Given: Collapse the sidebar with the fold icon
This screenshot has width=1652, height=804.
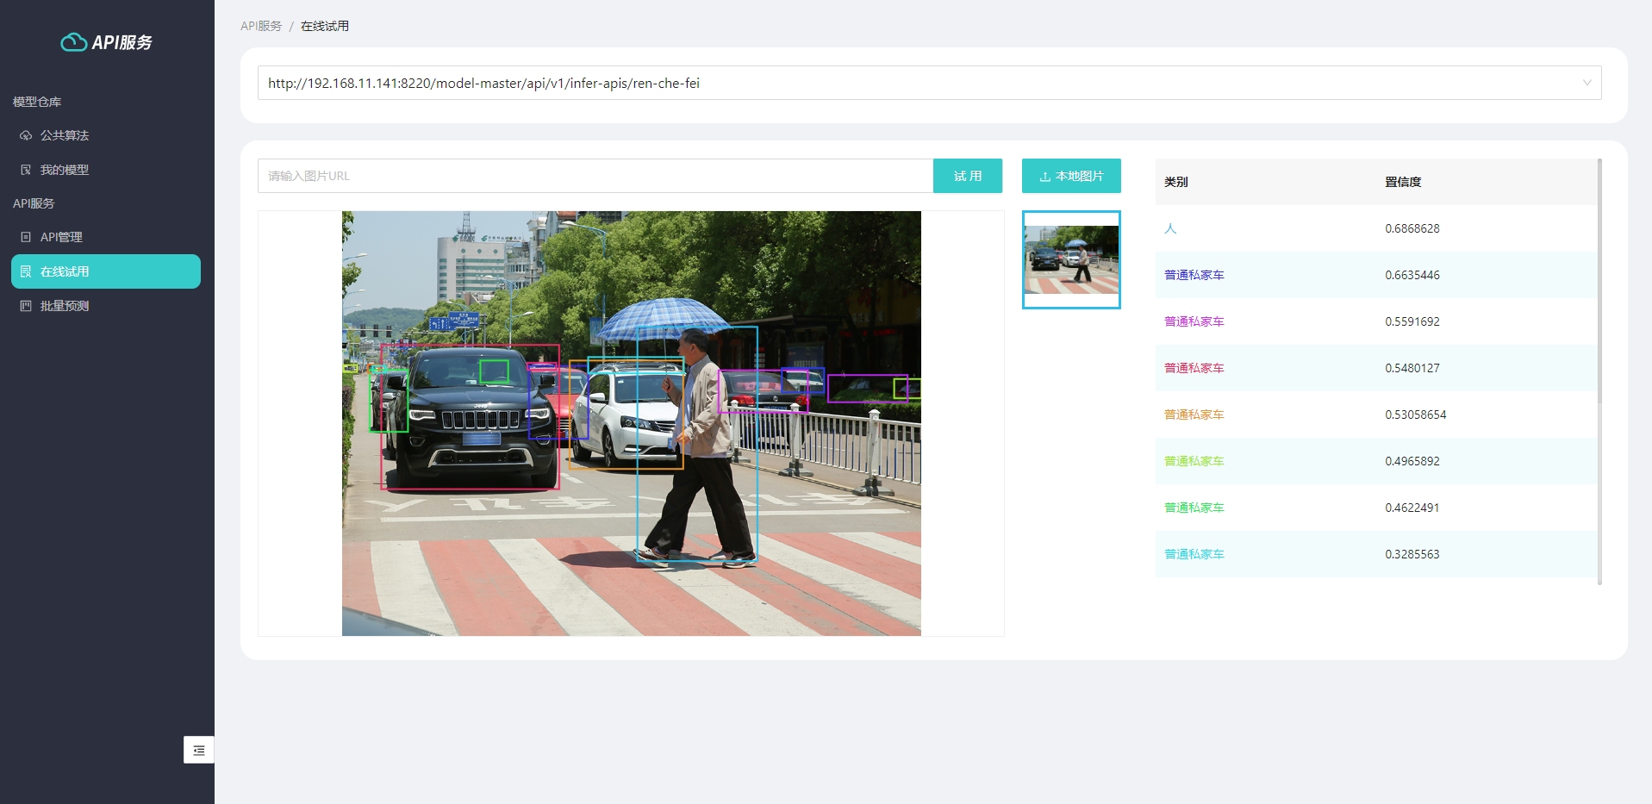Looking at the screenshot, I should 199,750.
